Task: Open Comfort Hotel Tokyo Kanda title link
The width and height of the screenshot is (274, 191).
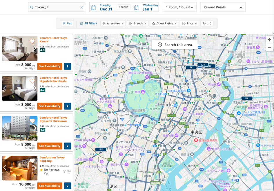Action: 53,40
